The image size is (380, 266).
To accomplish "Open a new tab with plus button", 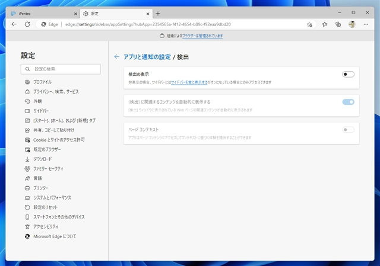I will pyautogui.click(x=158, y=14).
